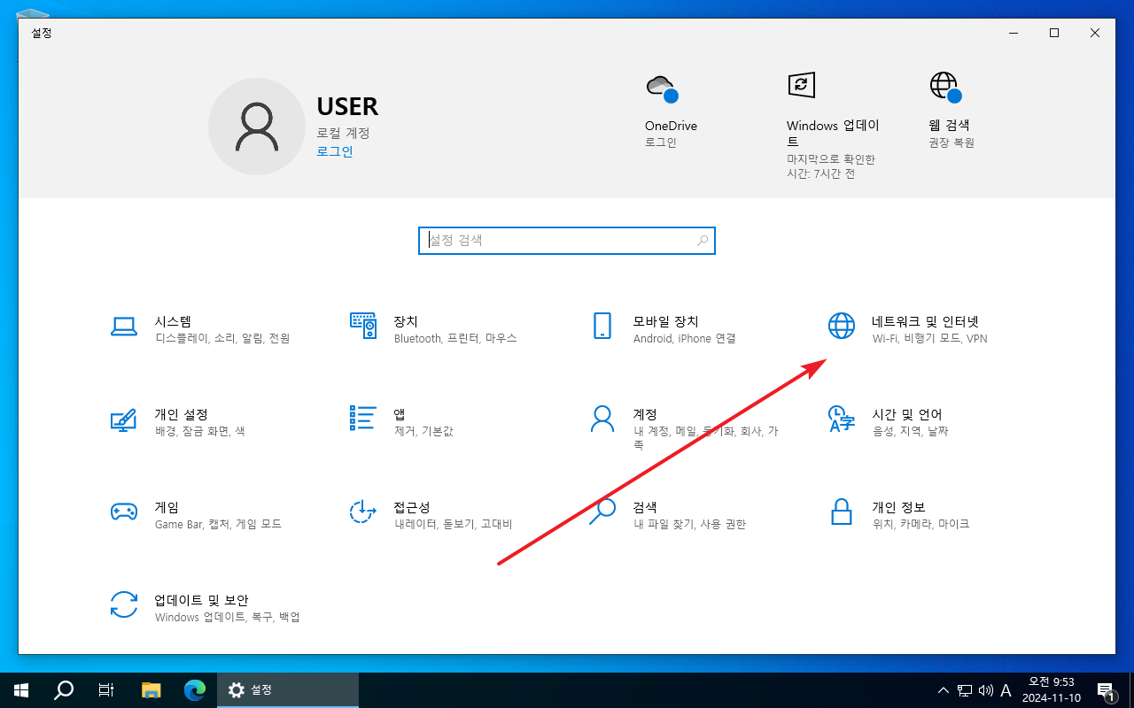This screenshot has height=708, width=1134.
Task: Click the Bluetooth, 프린터, 마우스 description
Action: coord(455,338)
